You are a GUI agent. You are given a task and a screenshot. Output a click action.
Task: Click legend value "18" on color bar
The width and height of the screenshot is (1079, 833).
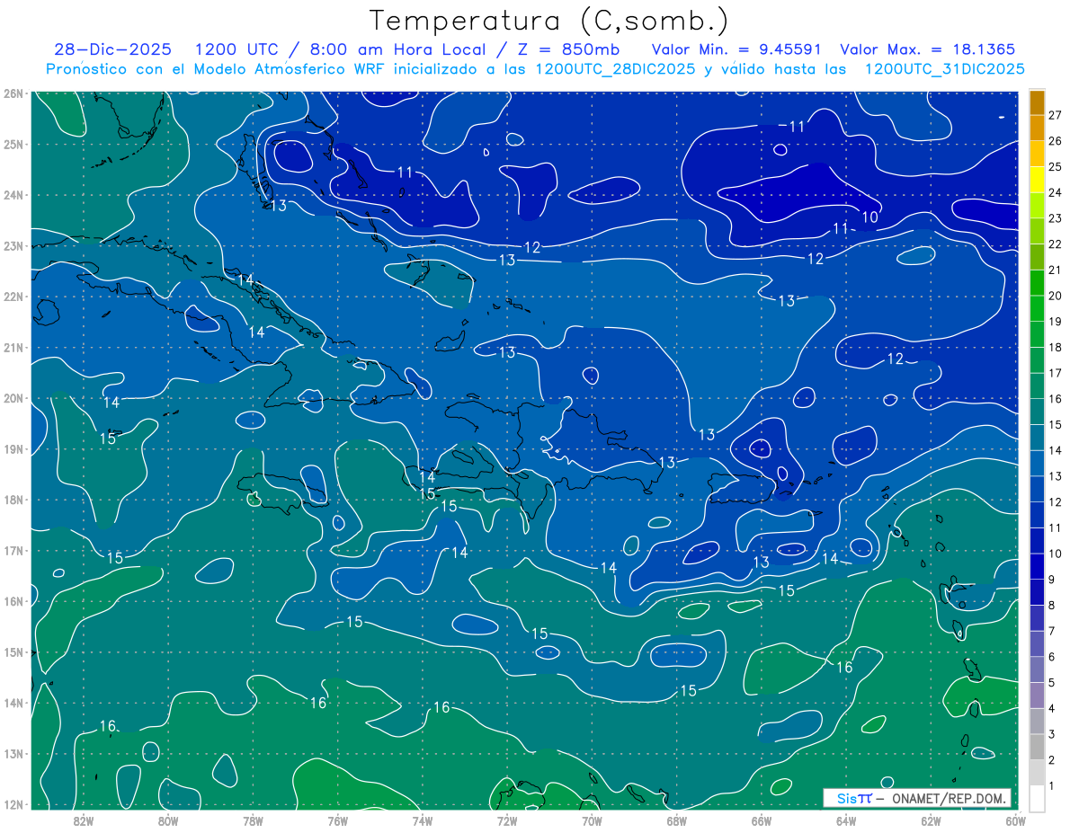(x=1055, y=347)
